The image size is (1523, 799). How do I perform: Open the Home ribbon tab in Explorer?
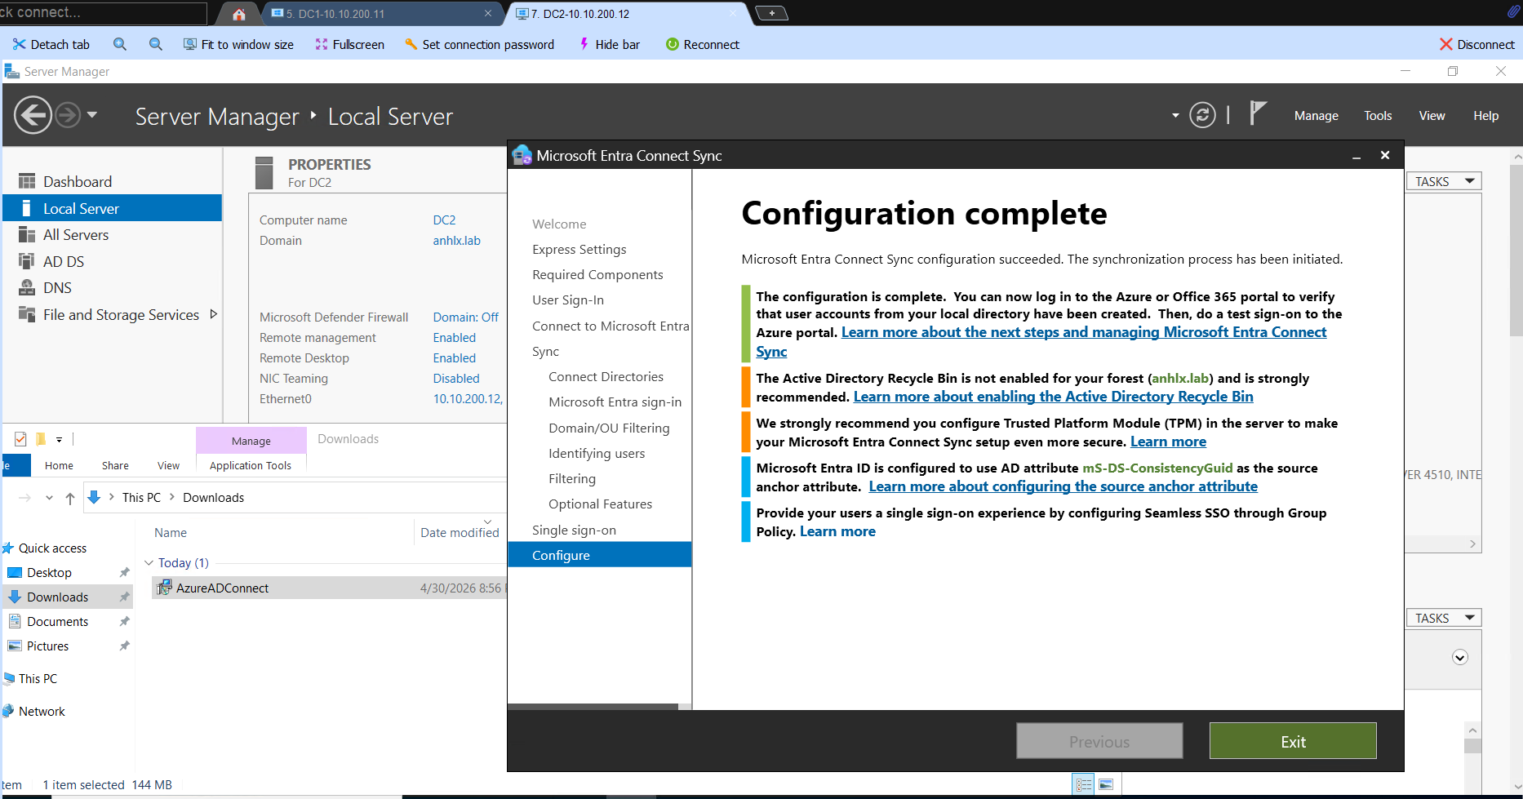pyautogui.click(x=59, y=465)
